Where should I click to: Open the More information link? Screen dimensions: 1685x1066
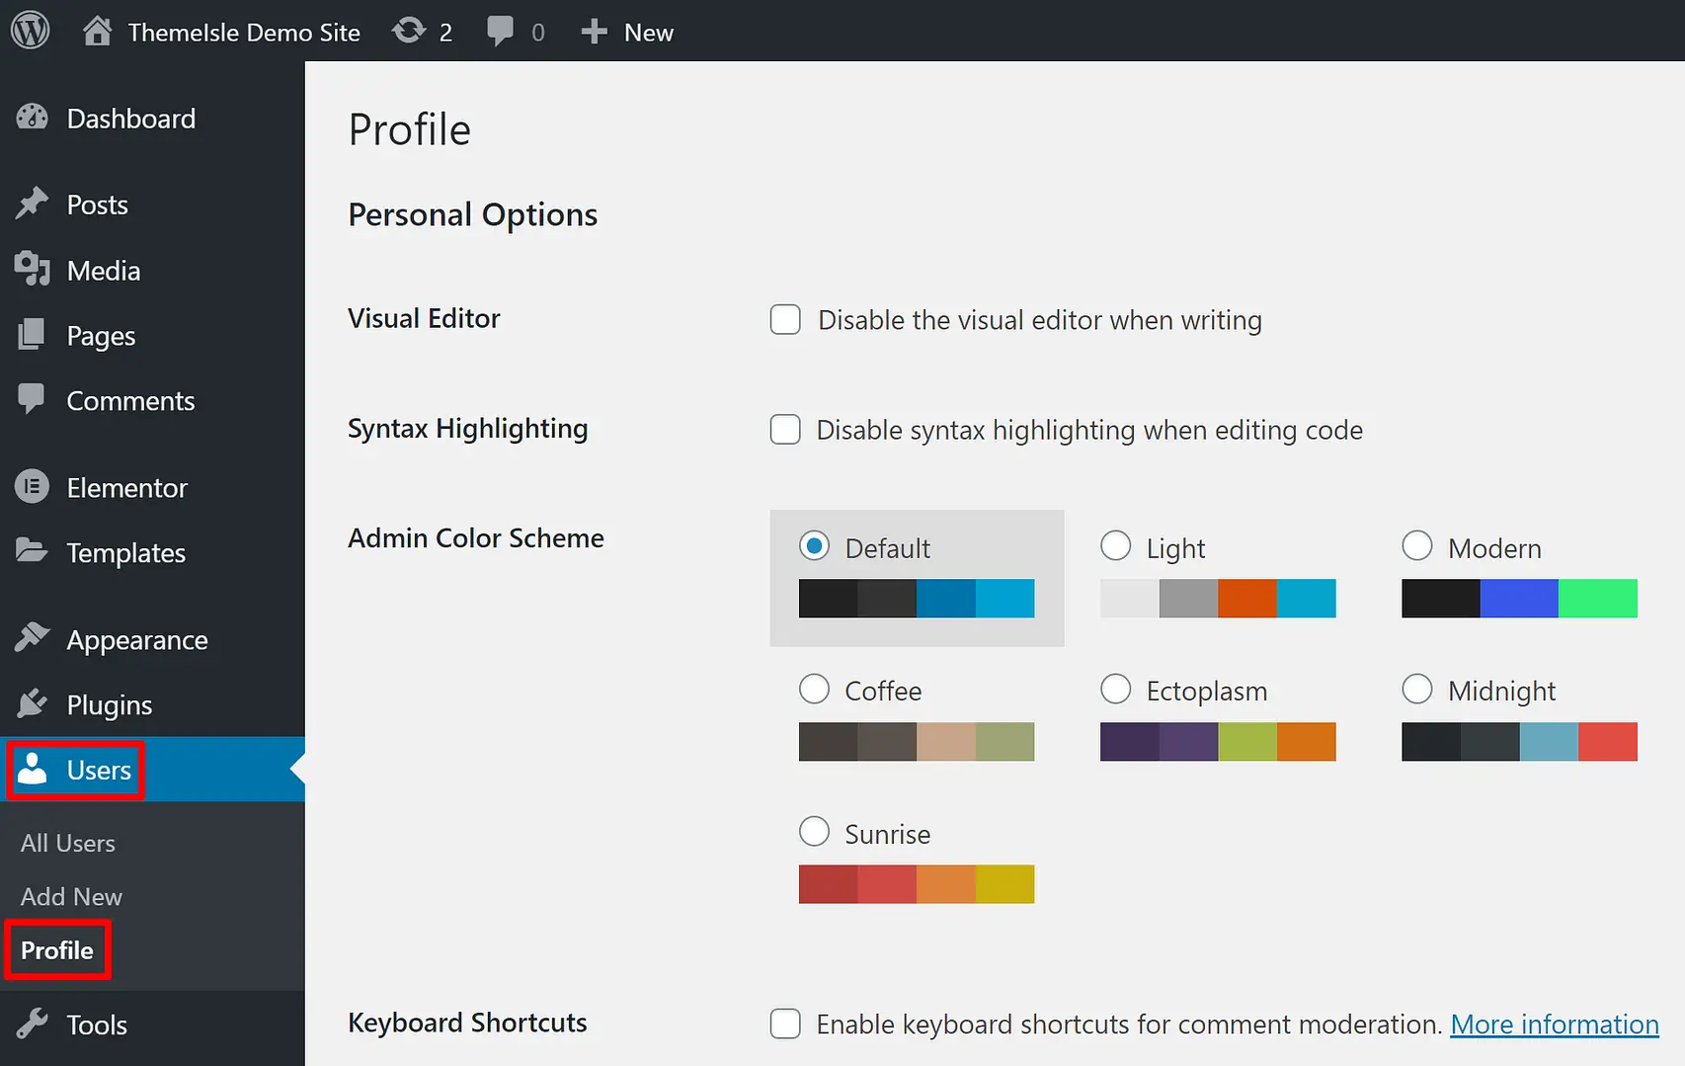[x=1554, y=1025]
